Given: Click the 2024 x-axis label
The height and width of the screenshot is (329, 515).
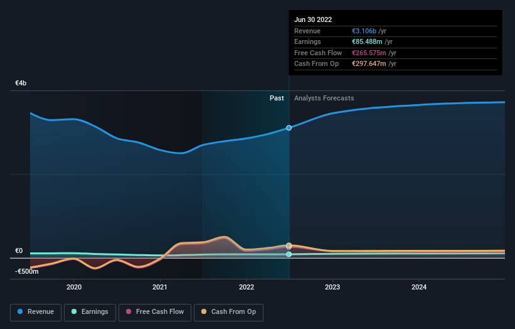Looking at the screenshot, I should point(419,288).
